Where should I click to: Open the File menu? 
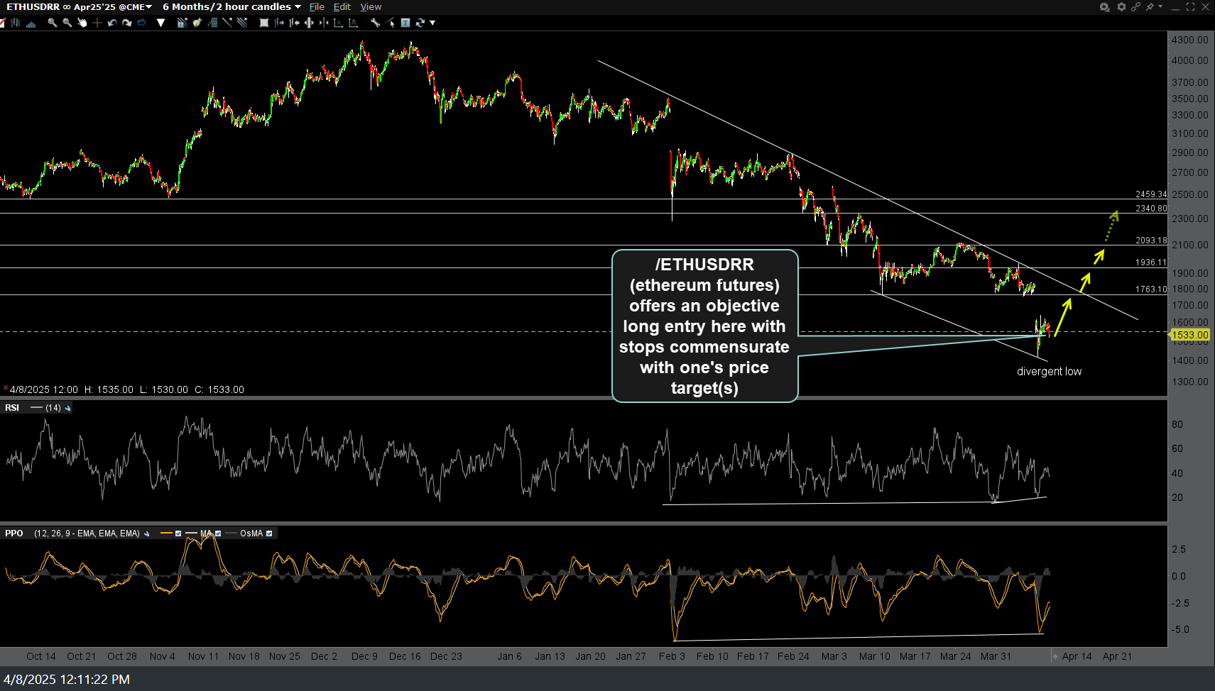317,7
